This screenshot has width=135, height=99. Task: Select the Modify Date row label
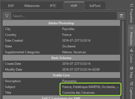[14, 70]
